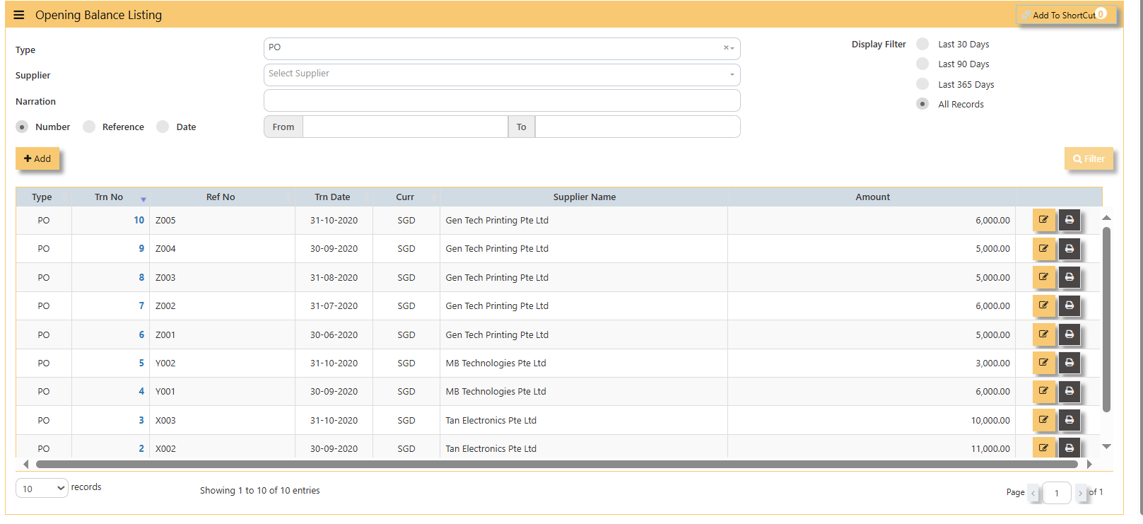Open the Type dropdown showing PO
This screenshot has width=1143, height=524.
(x=502, y=48)
